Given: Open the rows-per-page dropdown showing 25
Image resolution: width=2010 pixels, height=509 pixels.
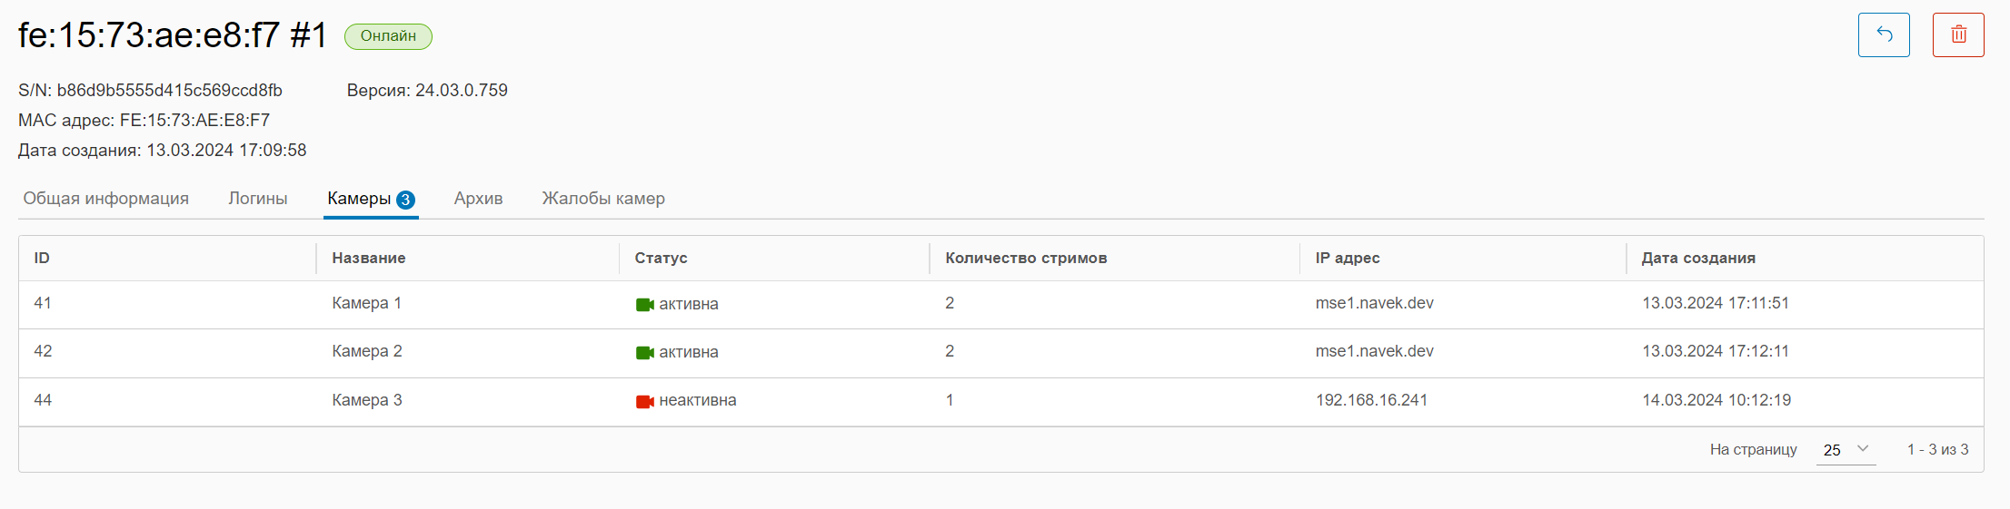Looking at the screenshot, I should click(1845, 450).
